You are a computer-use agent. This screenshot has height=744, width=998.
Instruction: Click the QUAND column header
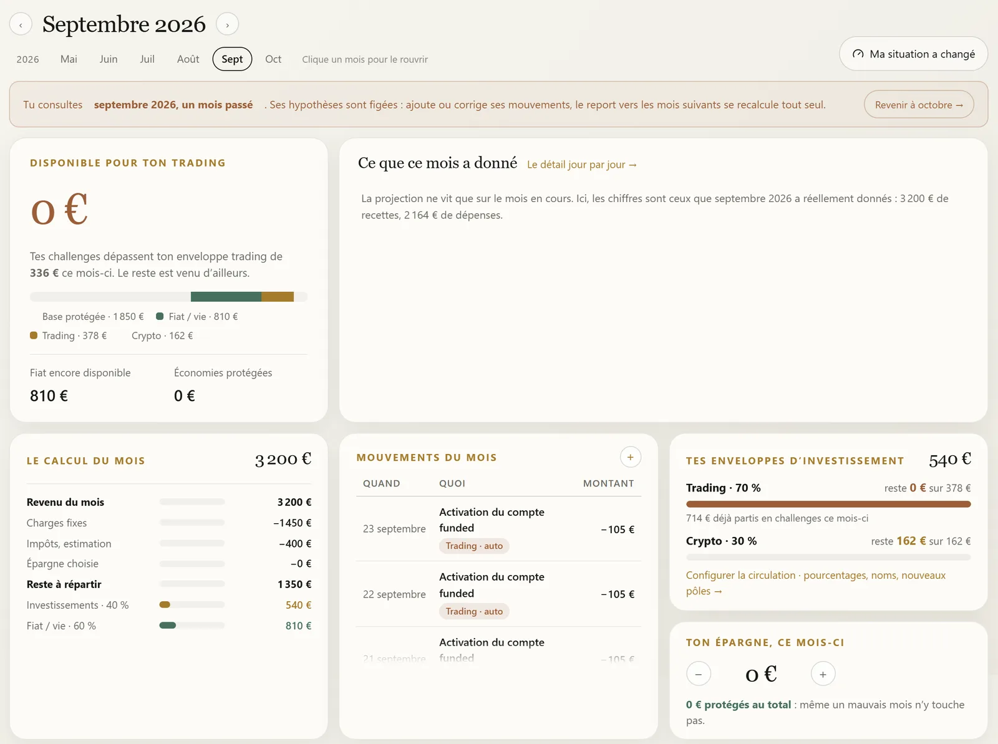[382, 483]
